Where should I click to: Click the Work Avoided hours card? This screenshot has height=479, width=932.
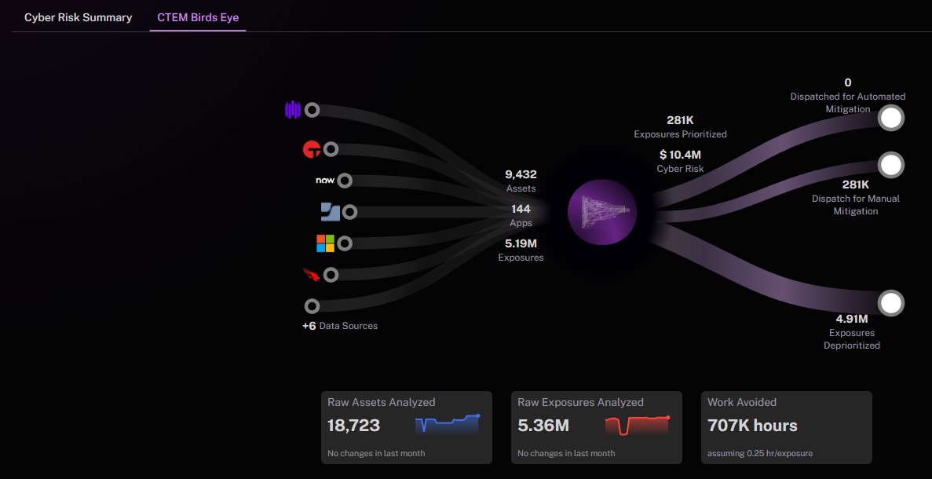787,427
